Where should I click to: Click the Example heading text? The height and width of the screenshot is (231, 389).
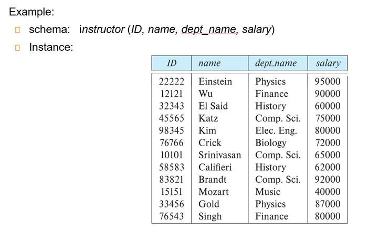point(31,12)
